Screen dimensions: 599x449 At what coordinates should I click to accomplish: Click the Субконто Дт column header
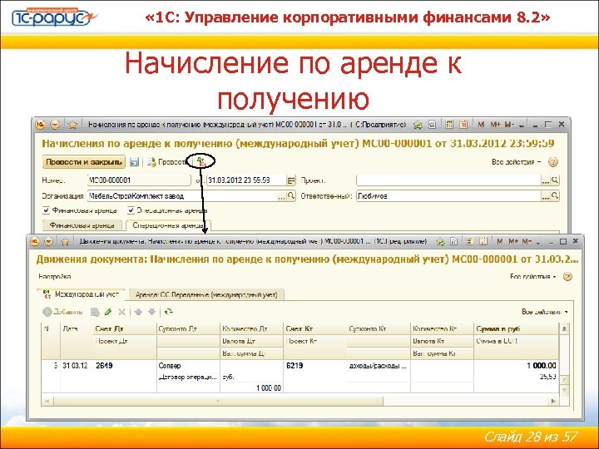coord(188,328)
